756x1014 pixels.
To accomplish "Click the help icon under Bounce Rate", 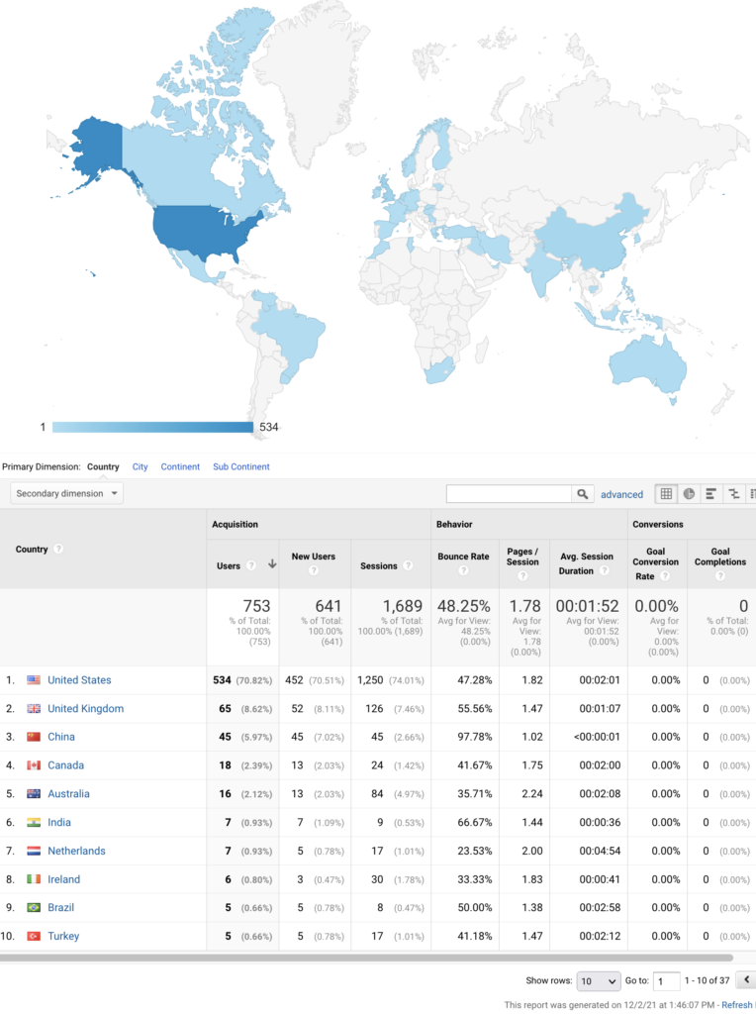I will point(463,570).
